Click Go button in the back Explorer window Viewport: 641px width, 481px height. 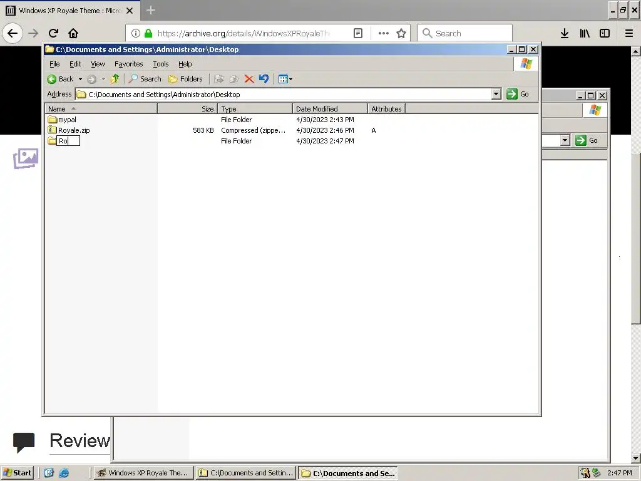point(587,140)
